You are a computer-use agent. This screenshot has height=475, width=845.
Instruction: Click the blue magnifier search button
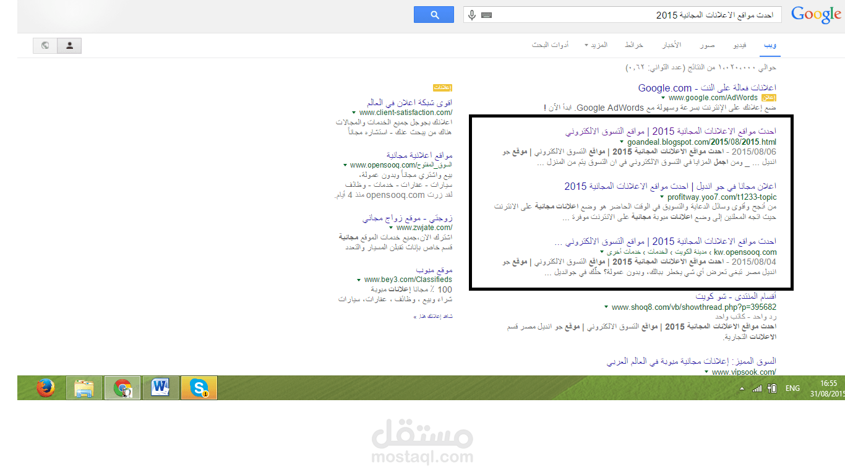point(434,15)
